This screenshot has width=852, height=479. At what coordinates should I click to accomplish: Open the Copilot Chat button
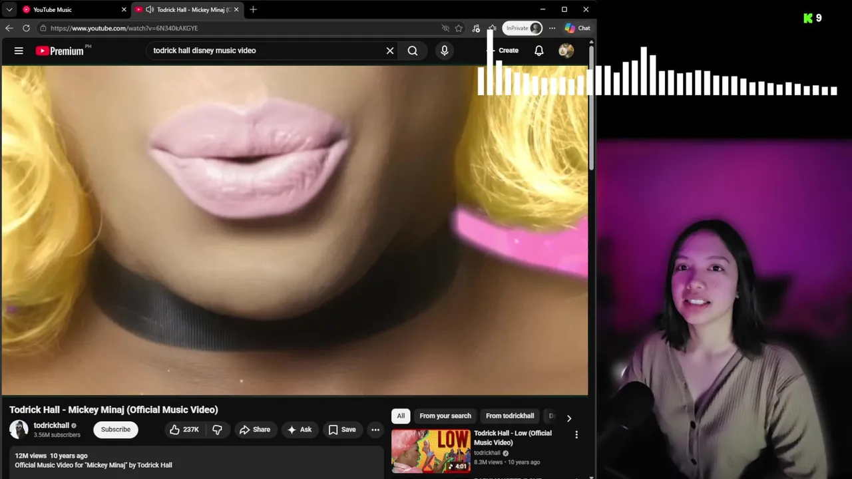click(x=577, y=28)
